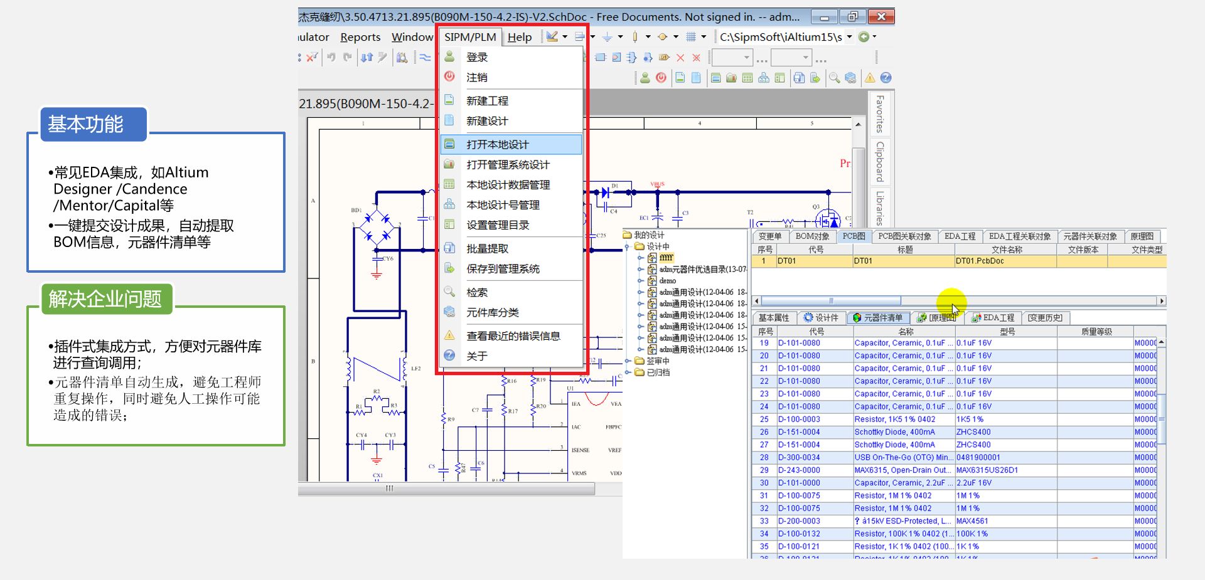Click the blue help question mark icon
This screenshot has height=580, width=1205.
pyautogui.click(x=886, y=78)
